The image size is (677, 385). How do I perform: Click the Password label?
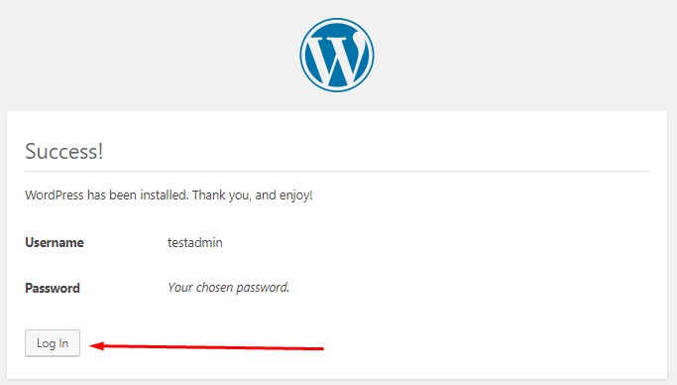click(53, 288)
